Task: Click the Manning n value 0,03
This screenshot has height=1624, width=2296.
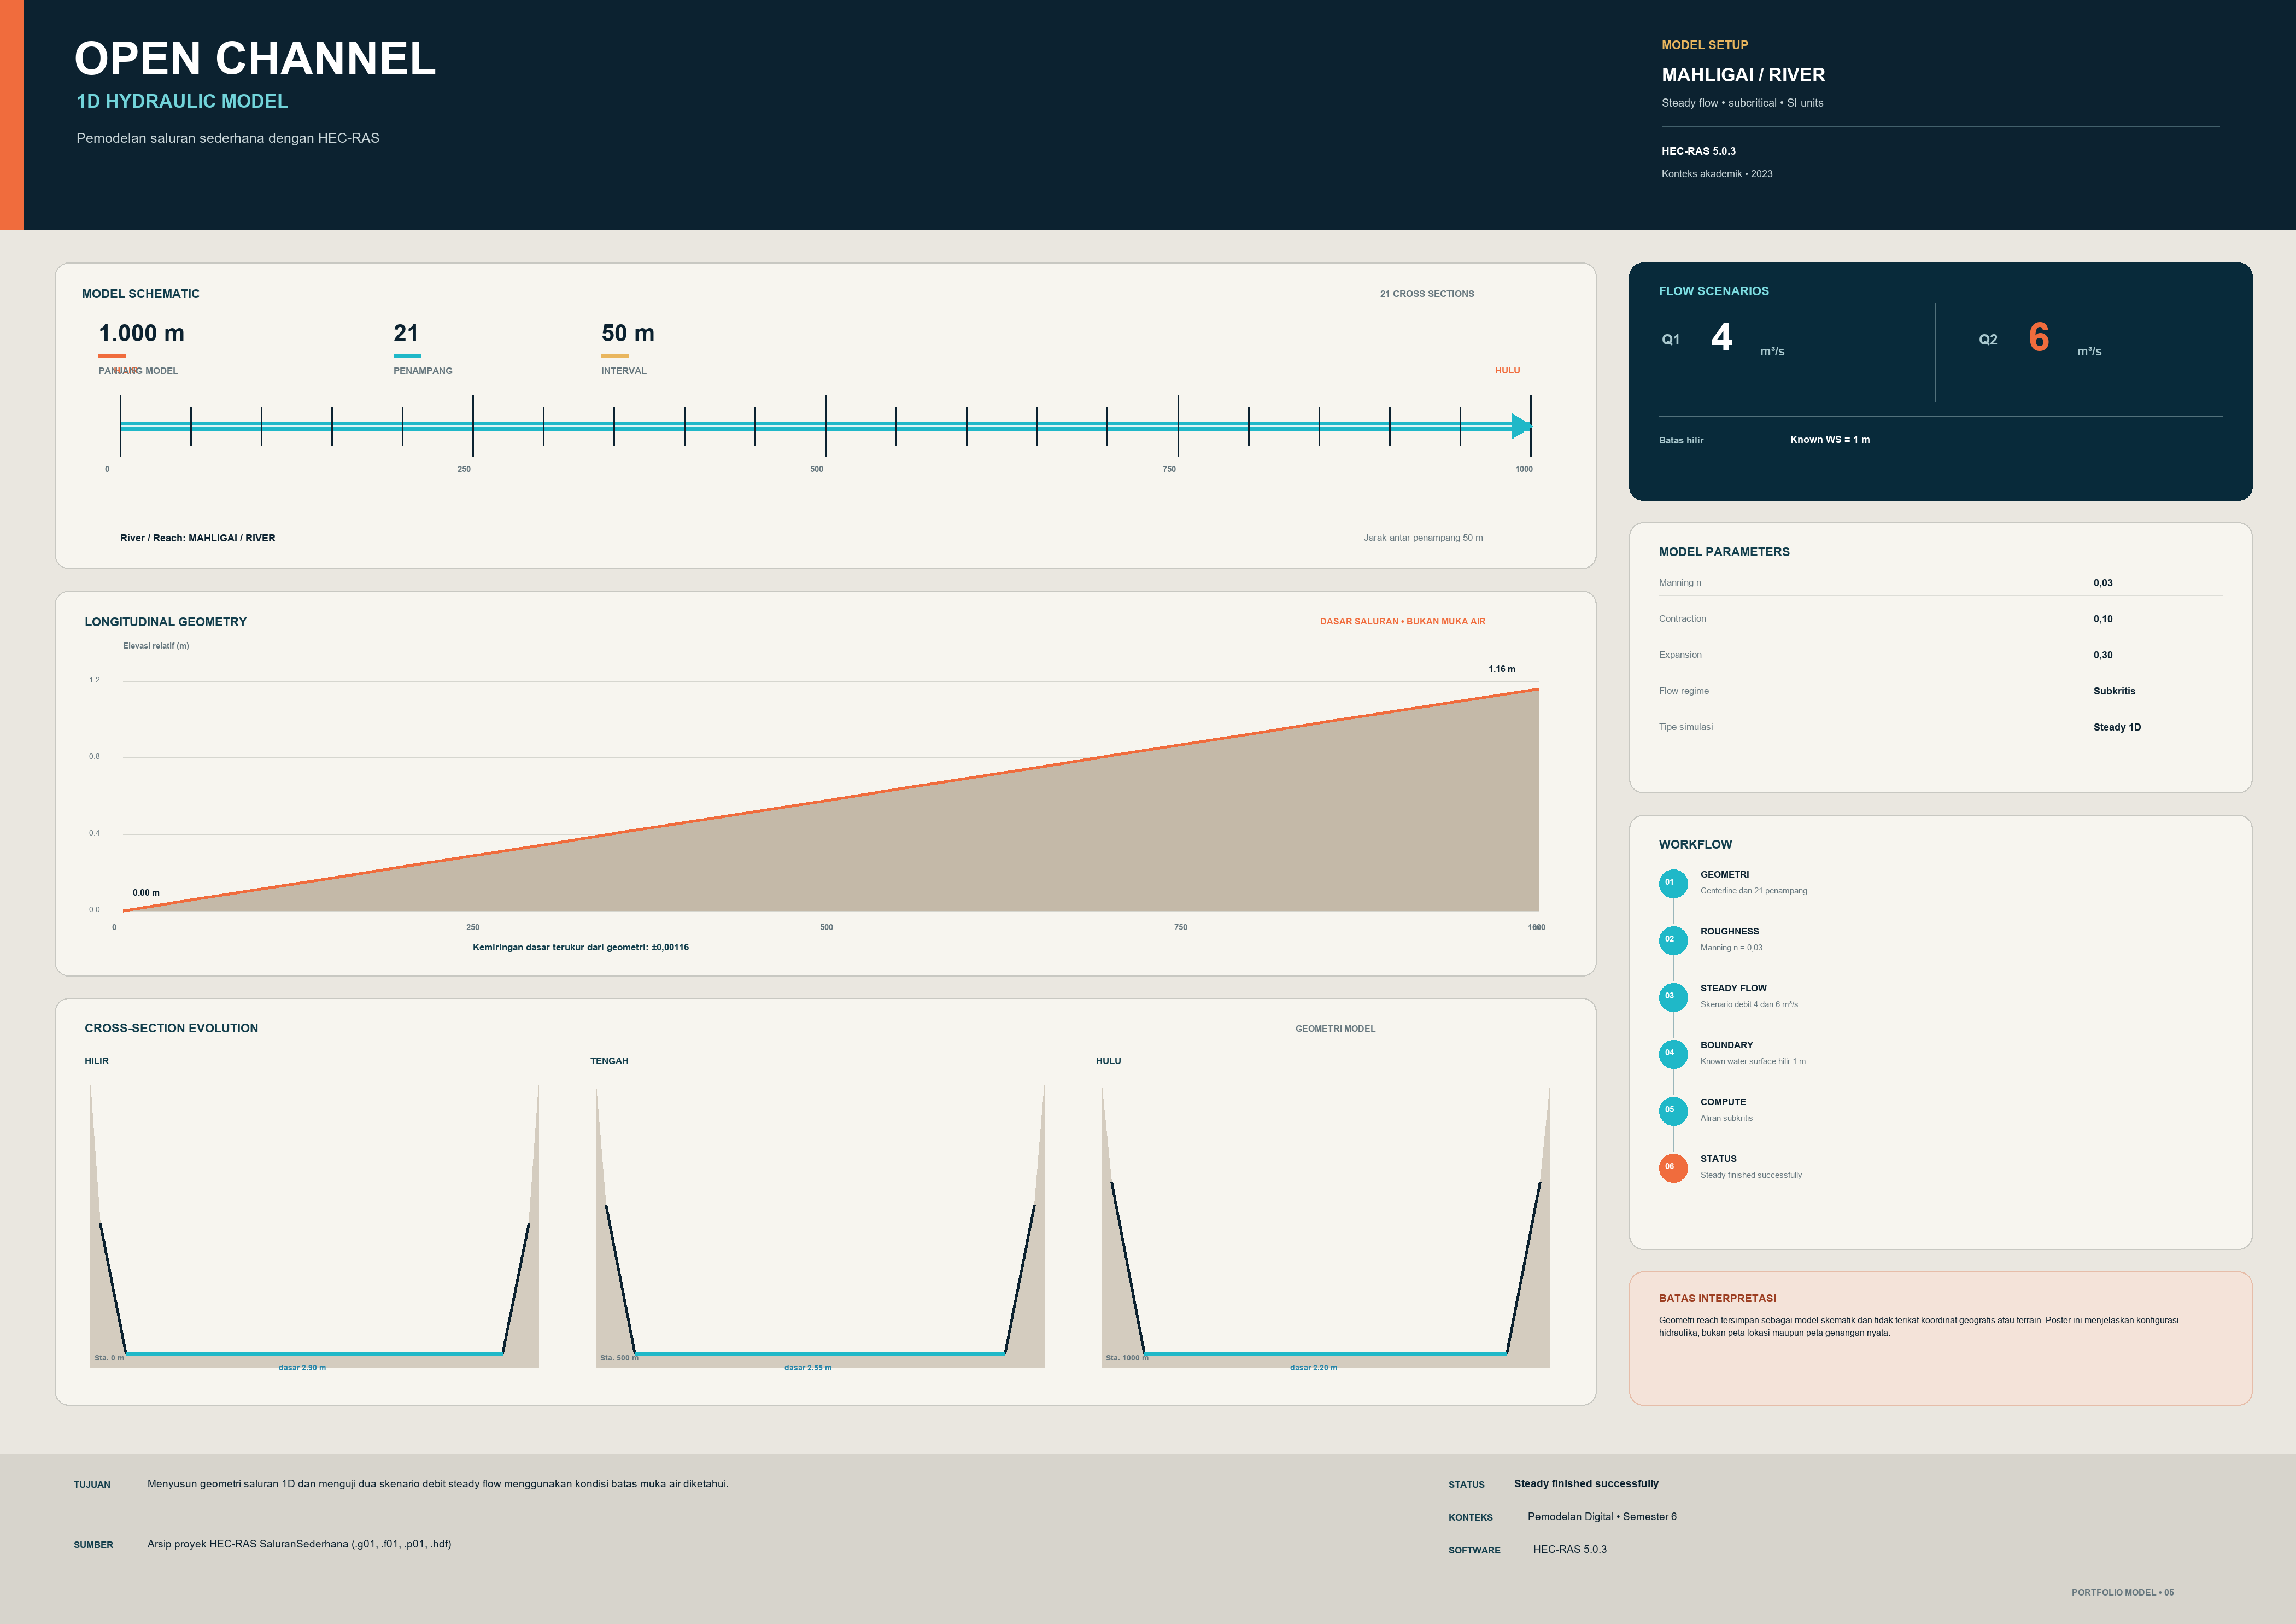Action: pyautogui.click(x=2103, y=583)
